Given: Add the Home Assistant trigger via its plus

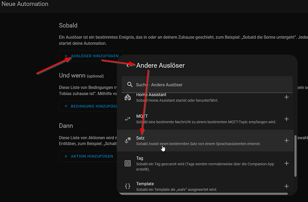Looking at the screenshot, I should click(287, 97).
